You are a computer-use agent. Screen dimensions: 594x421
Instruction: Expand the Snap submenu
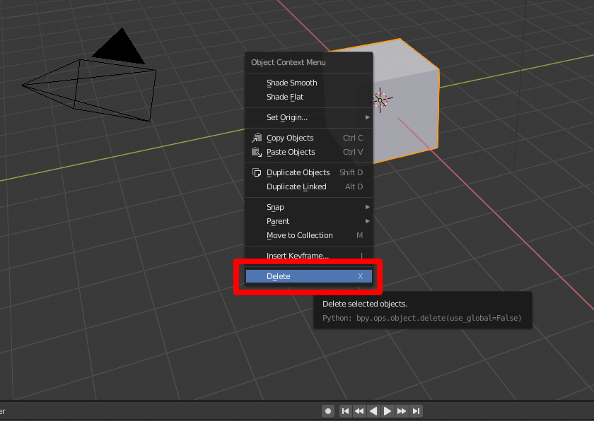pyautogui.click(x=297, y=206)
